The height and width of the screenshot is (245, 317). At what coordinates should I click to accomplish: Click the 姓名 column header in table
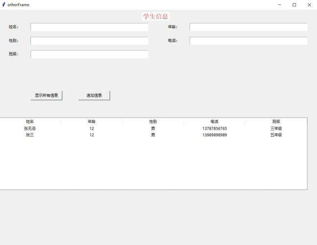(30, 122)
